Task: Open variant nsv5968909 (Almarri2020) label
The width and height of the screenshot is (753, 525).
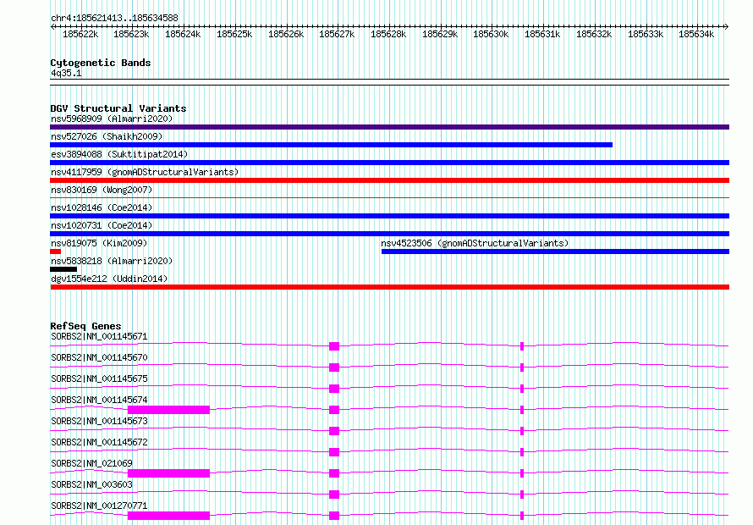Action: 112,119
